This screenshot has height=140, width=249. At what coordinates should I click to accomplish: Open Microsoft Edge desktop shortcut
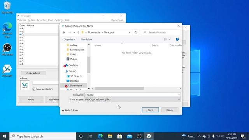click(x=7, y=30)
